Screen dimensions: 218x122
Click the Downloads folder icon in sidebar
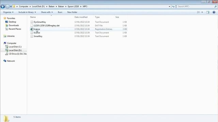point(6,25)
